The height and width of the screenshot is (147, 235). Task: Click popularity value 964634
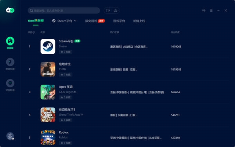[175, 92]
